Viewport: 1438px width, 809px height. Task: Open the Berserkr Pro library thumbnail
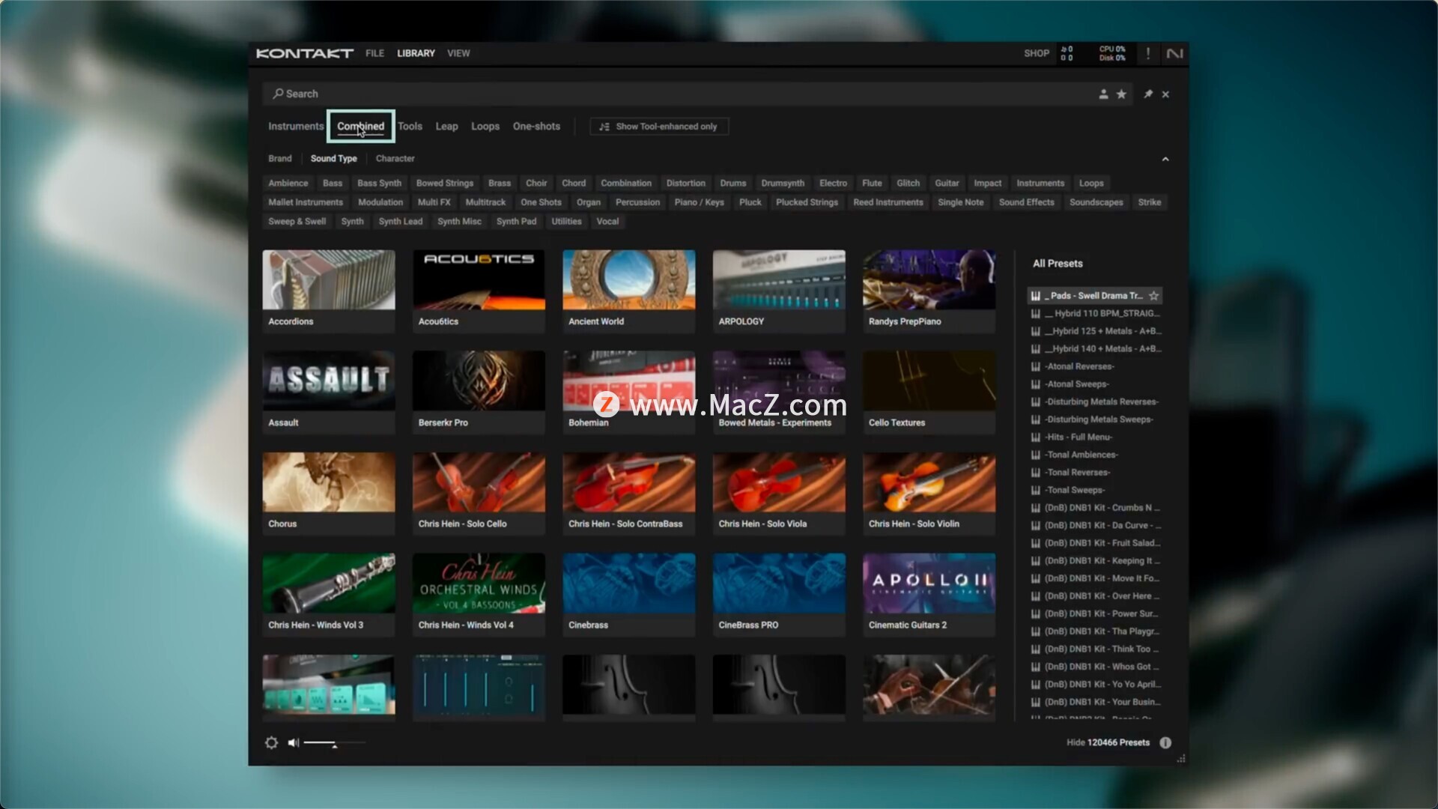click(479, 393)
